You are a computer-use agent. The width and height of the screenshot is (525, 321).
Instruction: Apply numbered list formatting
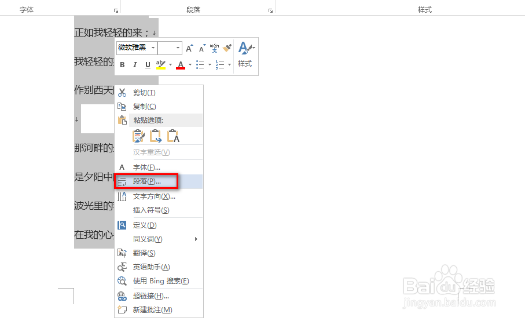(x=219, y=65)
